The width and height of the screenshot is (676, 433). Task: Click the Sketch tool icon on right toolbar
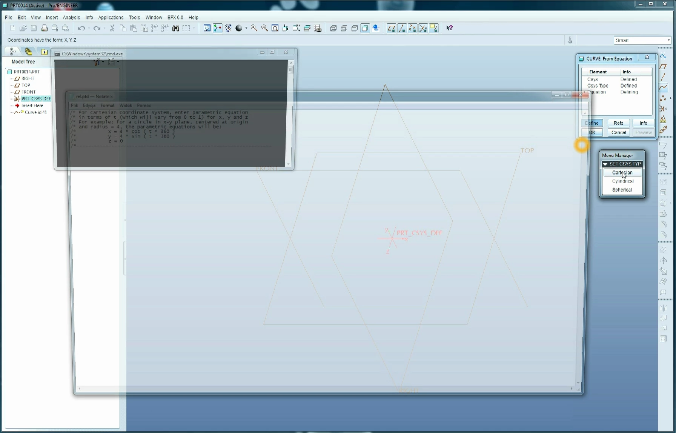663,56
